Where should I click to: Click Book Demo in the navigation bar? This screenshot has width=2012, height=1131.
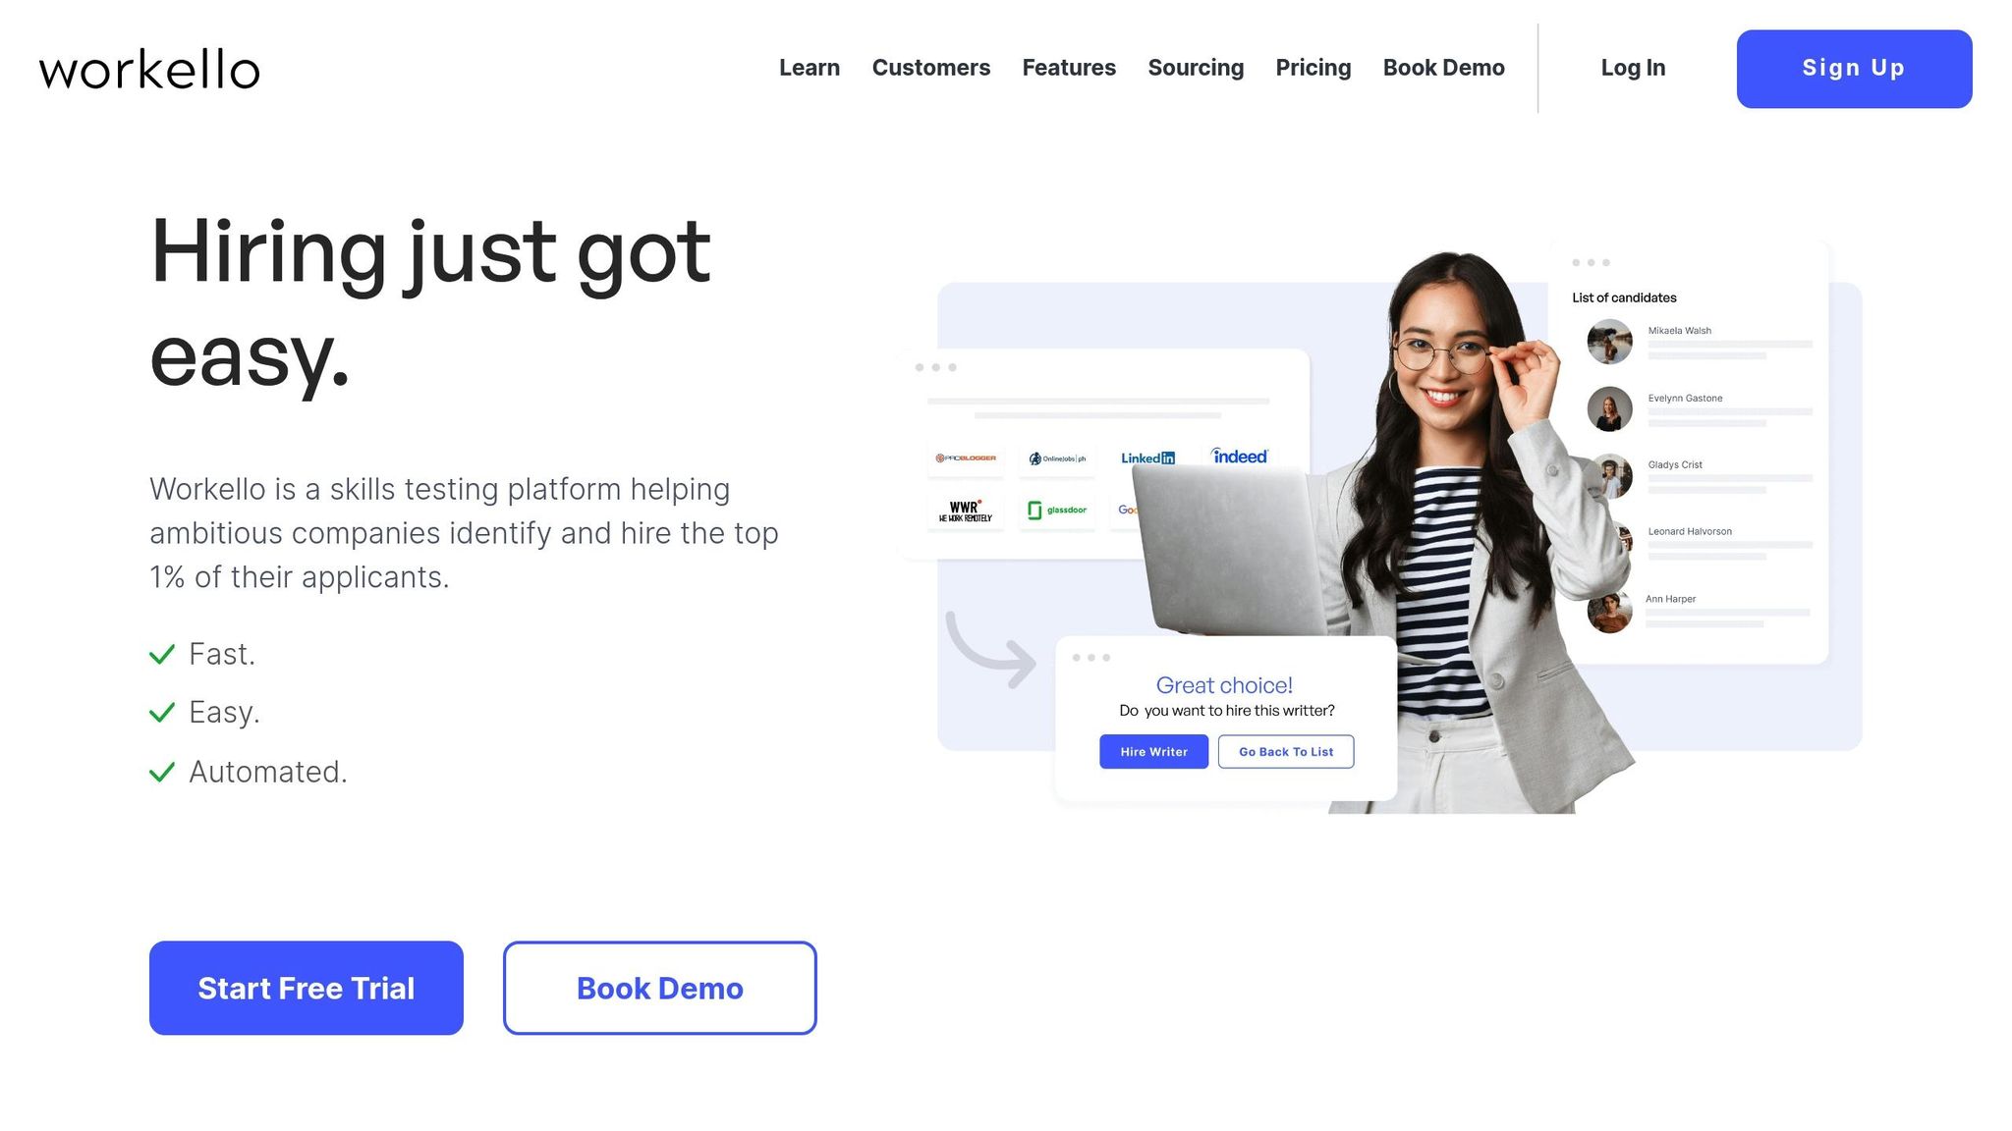pos(1444,68)
